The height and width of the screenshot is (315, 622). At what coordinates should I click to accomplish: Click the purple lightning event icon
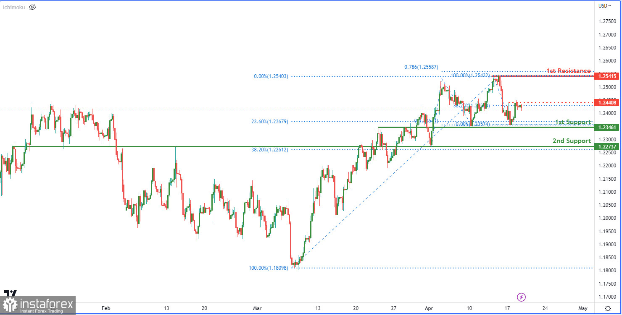click(x=522, y=297)
